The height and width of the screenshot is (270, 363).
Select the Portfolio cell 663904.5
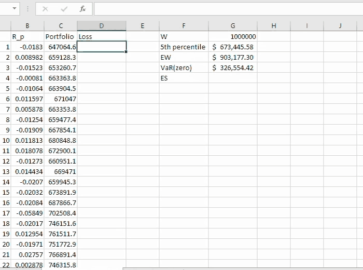(x=61, y=88)
